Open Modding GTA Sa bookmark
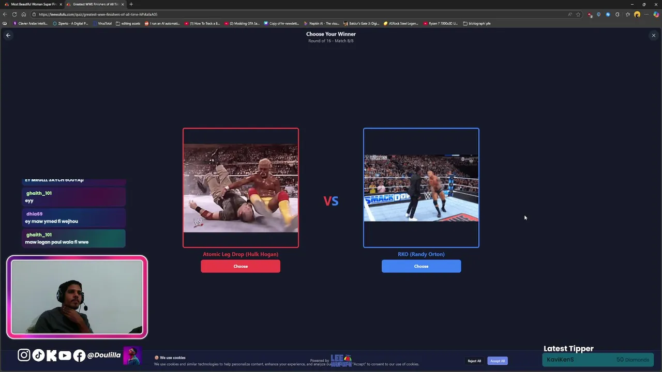 pyautogui.click(x=242, y=23)
